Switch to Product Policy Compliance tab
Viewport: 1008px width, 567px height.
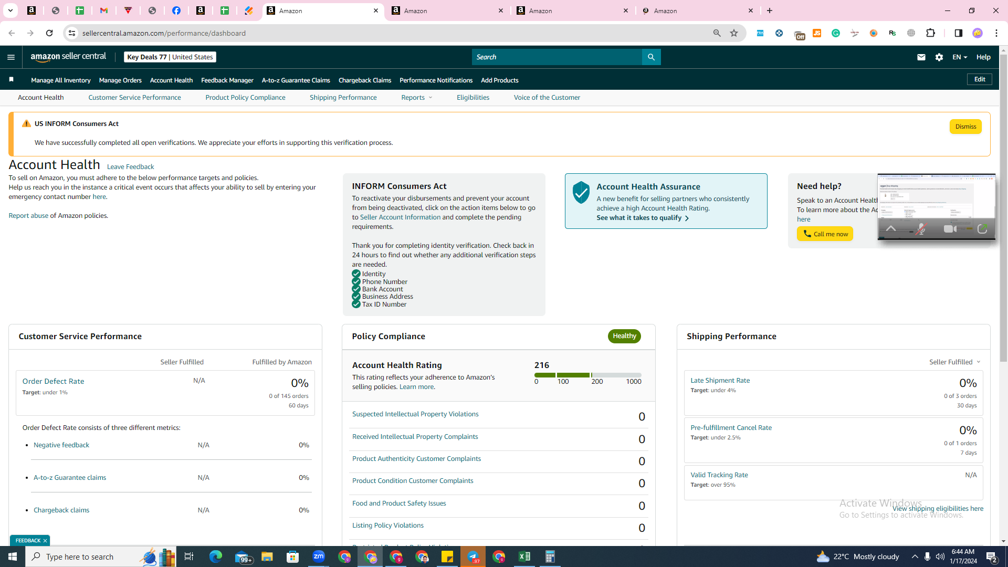[x=245, y=98]
